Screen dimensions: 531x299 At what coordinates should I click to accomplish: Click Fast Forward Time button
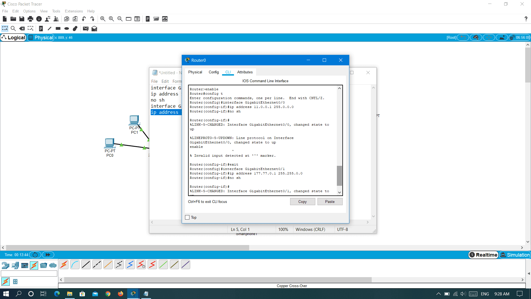click(48, 255)
